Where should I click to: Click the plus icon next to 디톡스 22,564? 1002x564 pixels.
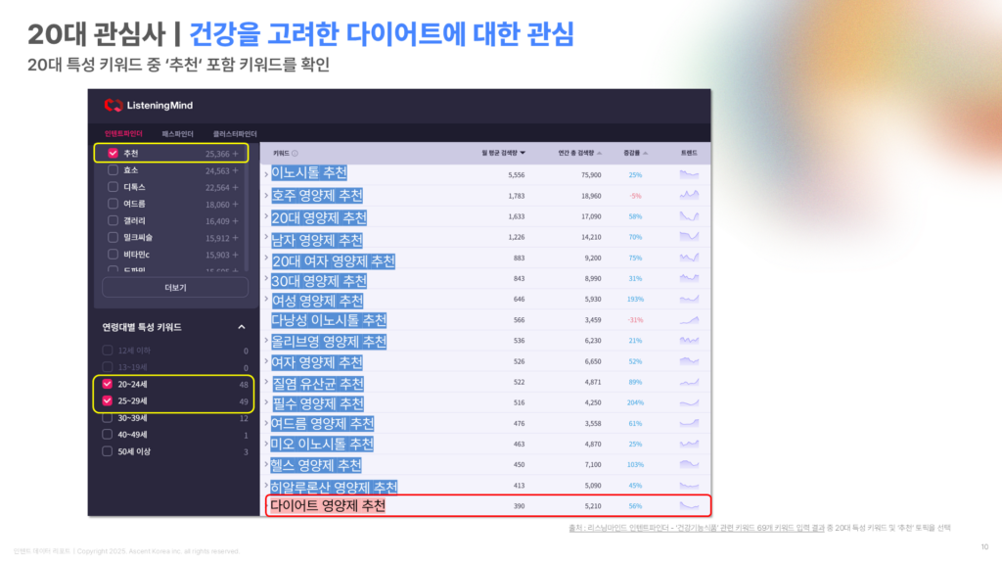[235, 187]
